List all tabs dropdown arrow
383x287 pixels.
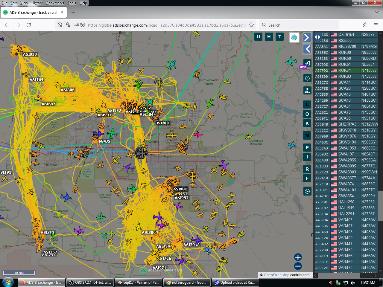377,13
